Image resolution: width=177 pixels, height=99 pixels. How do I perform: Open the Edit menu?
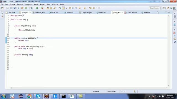[7, 4]
